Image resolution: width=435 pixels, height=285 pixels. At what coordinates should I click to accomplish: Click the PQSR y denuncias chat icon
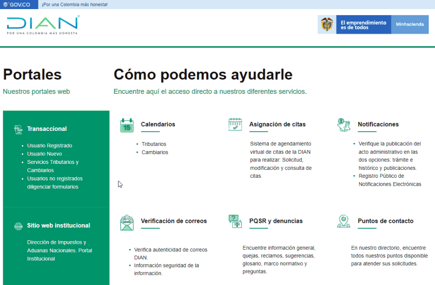pos(235,221)
